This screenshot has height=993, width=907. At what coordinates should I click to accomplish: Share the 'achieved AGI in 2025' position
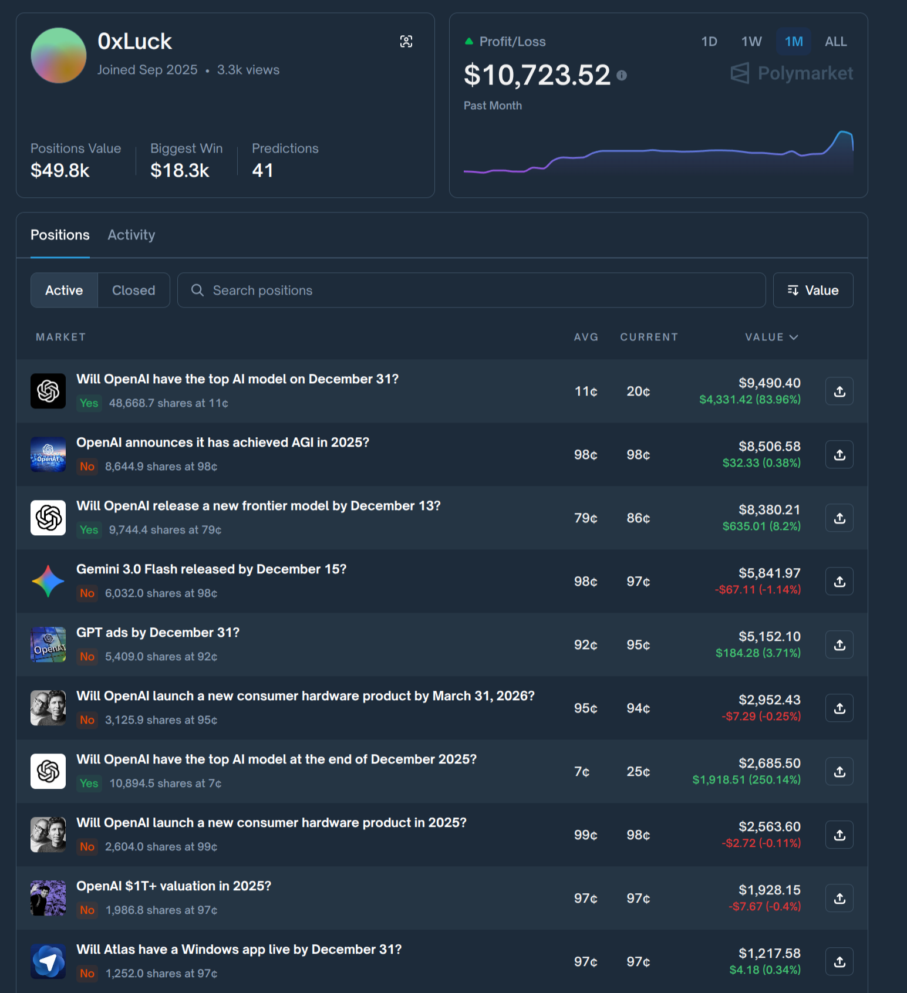click(839, 455)
